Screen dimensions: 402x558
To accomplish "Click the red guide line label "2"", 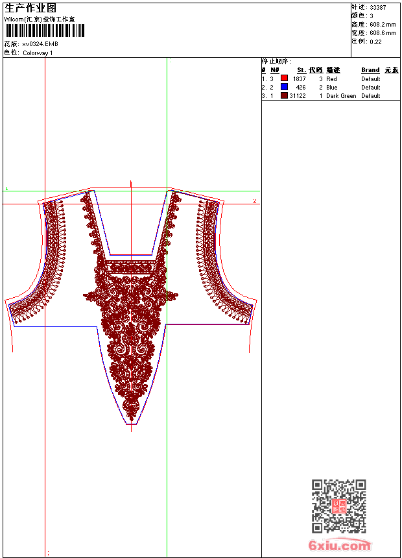I will click(x=255, y=201).
